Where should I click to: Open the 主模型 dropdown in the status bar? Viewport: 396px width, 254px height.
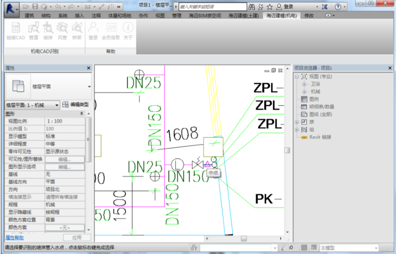coord(349,248)
